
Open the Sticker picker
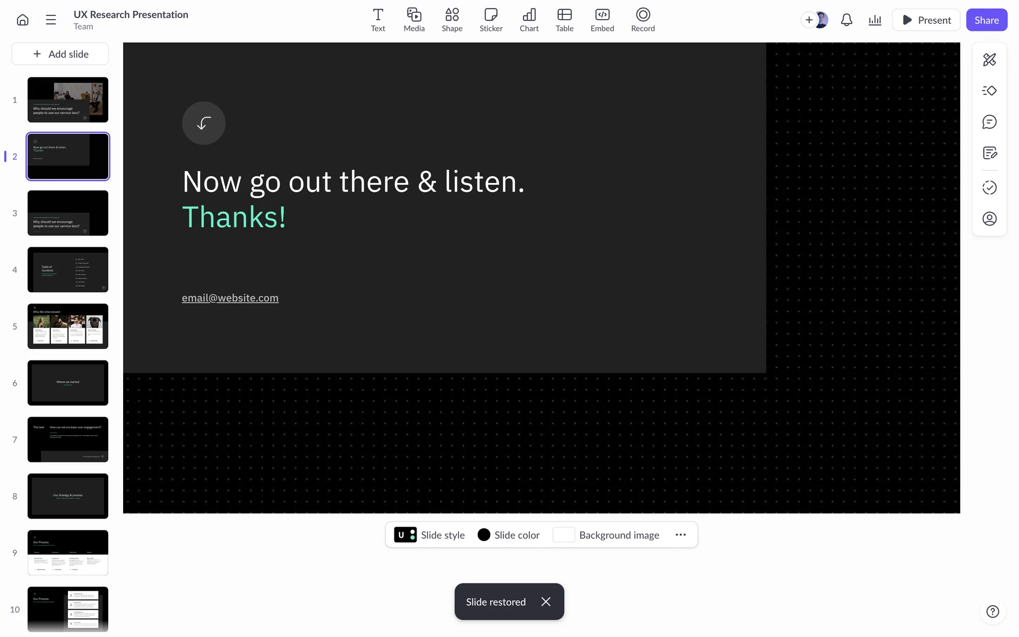click(491, 20)
